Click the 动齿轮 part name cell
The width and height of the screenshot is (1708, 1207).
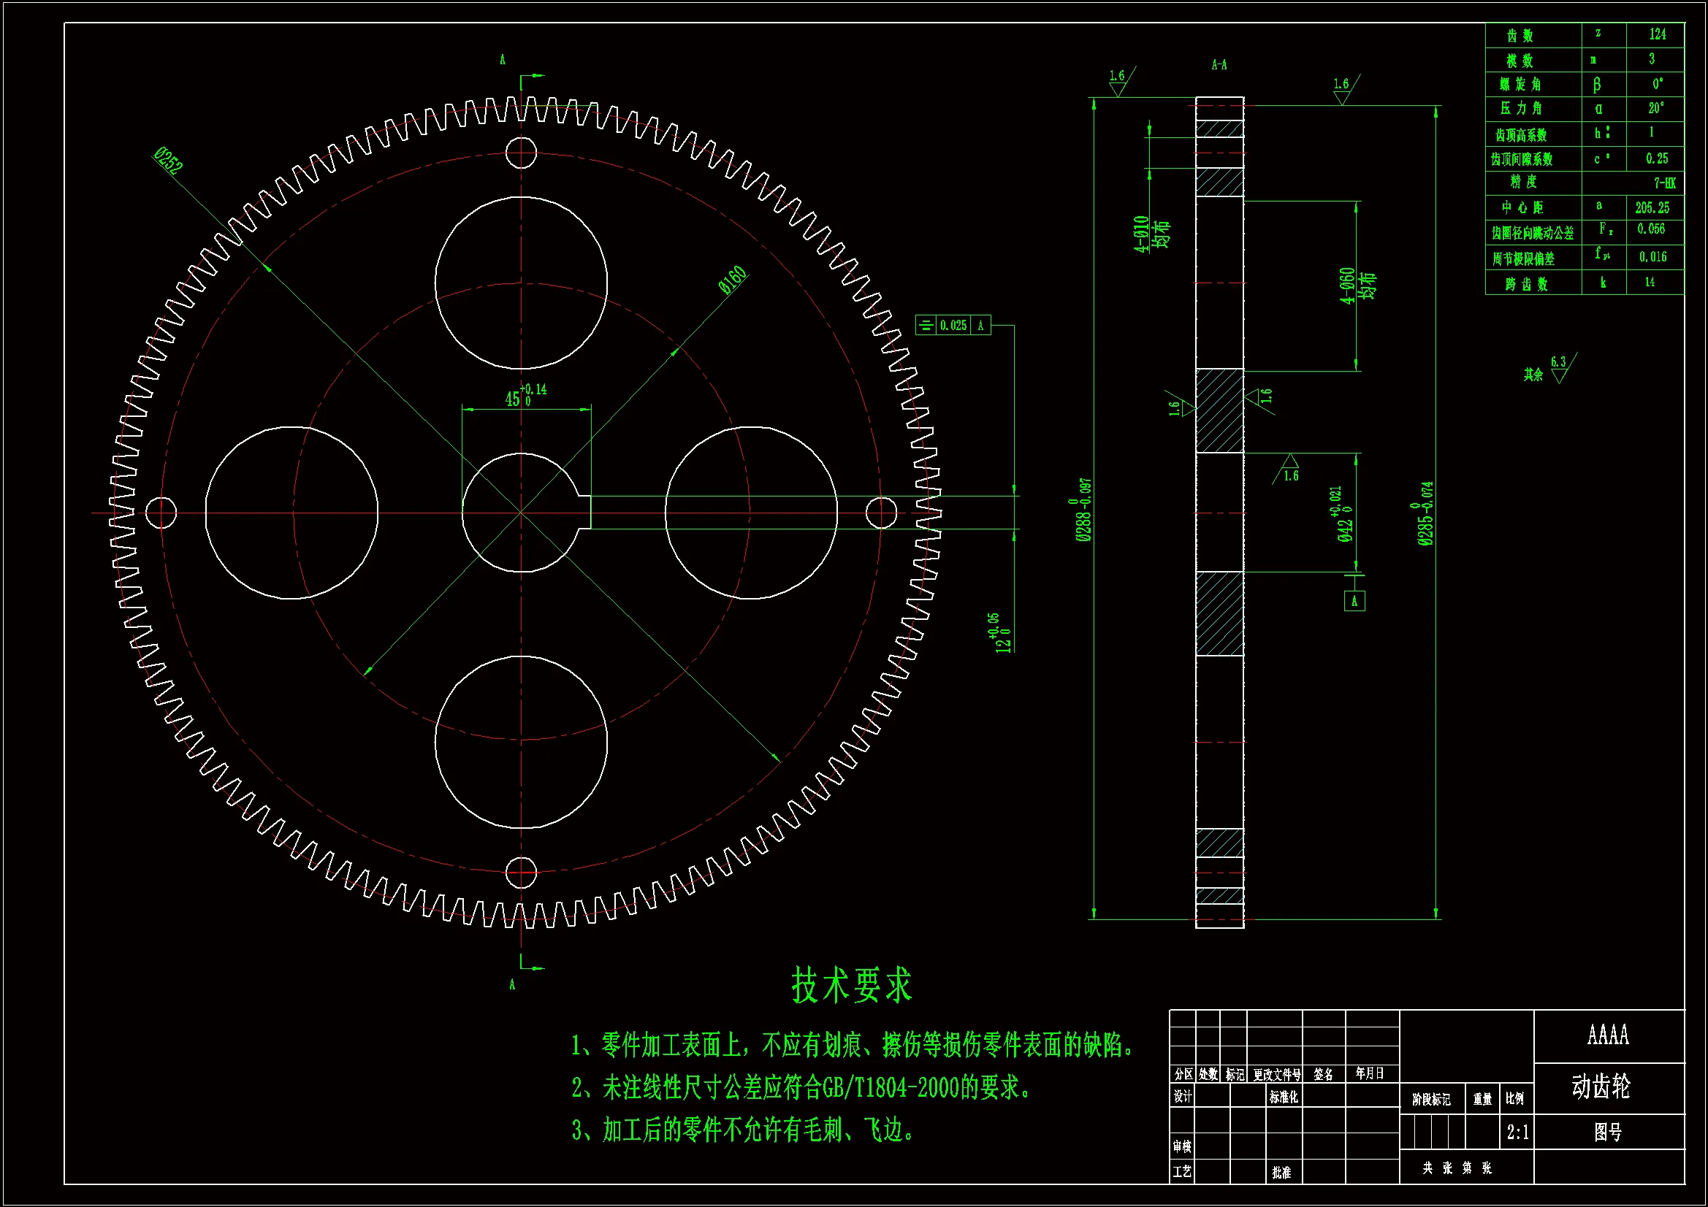1601,1087
